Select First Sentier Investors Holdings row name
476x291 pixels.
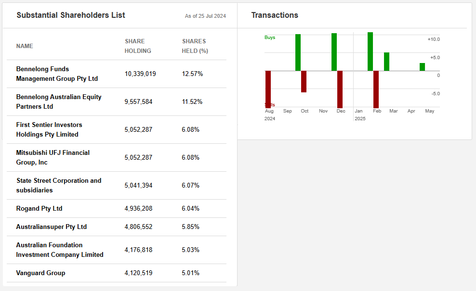[x=49, y=129]
